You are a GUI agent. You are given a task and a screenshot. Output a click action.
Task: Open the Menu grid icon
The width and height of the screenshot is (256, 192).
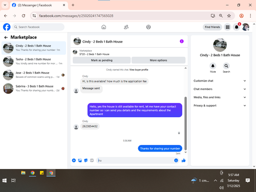coord(227,27)
